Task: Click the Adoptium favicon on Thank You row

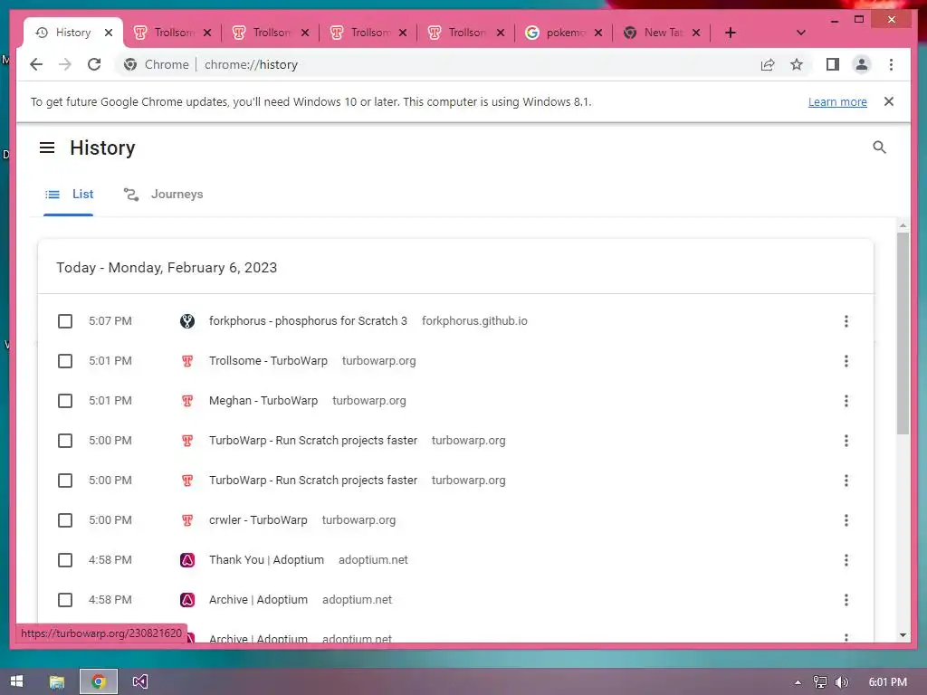Action: click(x=187, y=559)
